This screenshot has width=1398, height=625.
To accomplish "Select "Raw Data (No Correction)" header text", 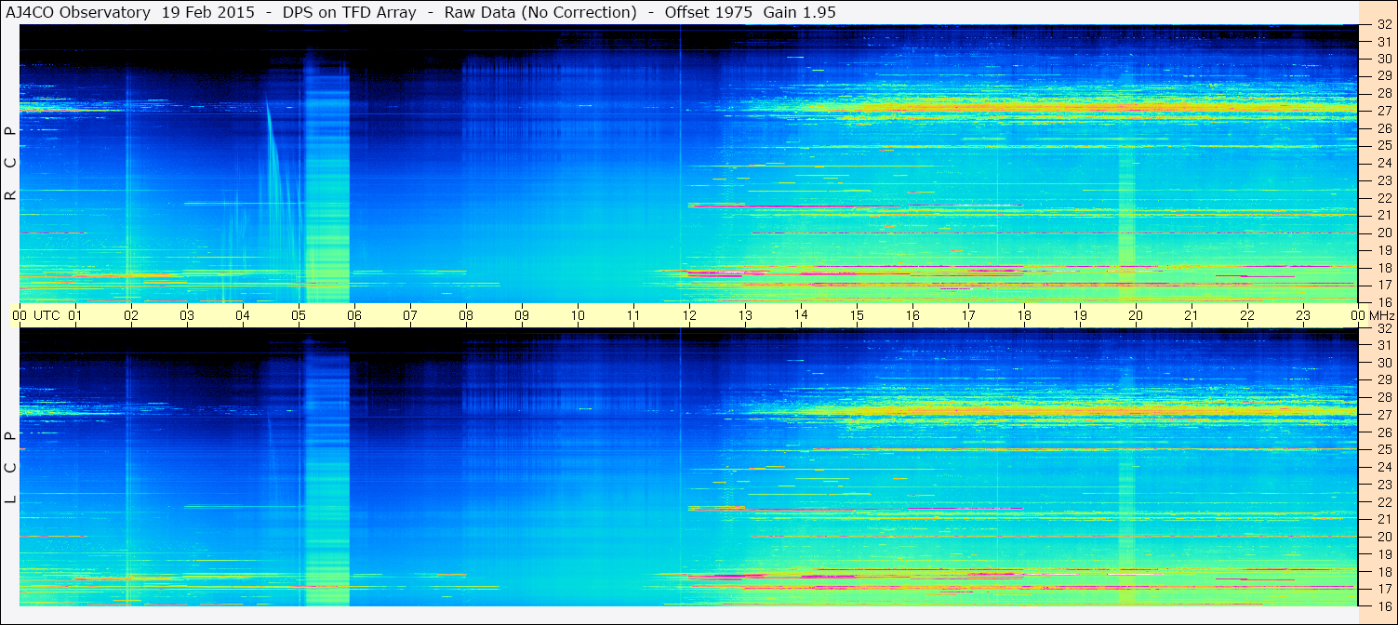I will [540, 12].
